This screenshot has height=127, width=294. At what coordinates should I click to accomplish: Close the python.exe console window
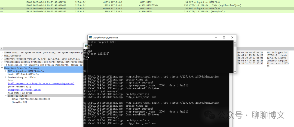232,38
